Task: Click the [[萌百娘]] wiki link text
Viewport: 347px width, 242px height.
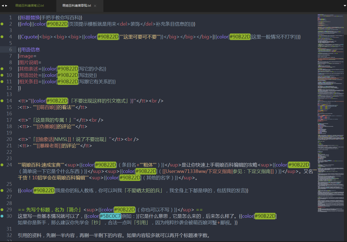Action: (x=47, y=107)
